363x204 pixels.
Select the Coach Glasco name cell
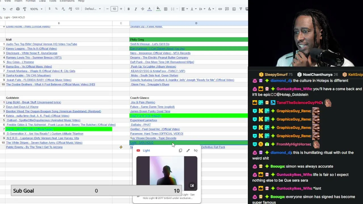189,98
